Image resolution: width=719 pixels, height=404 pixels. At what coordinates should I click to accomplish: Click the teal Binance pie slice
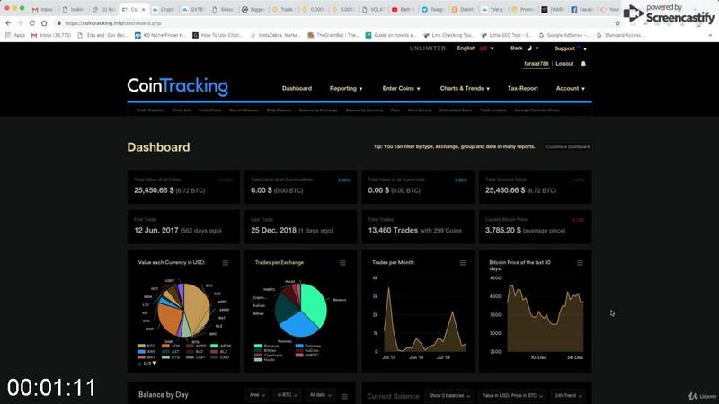[x=315, y=303]
